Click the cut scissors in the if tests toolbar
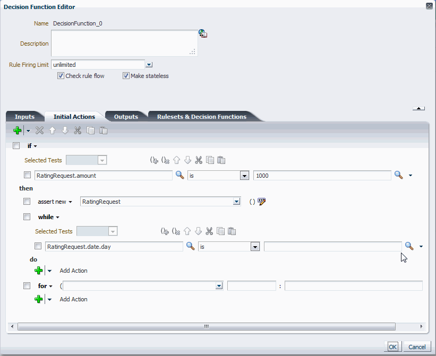Viewport: 436px width, 356px height. 199,160
